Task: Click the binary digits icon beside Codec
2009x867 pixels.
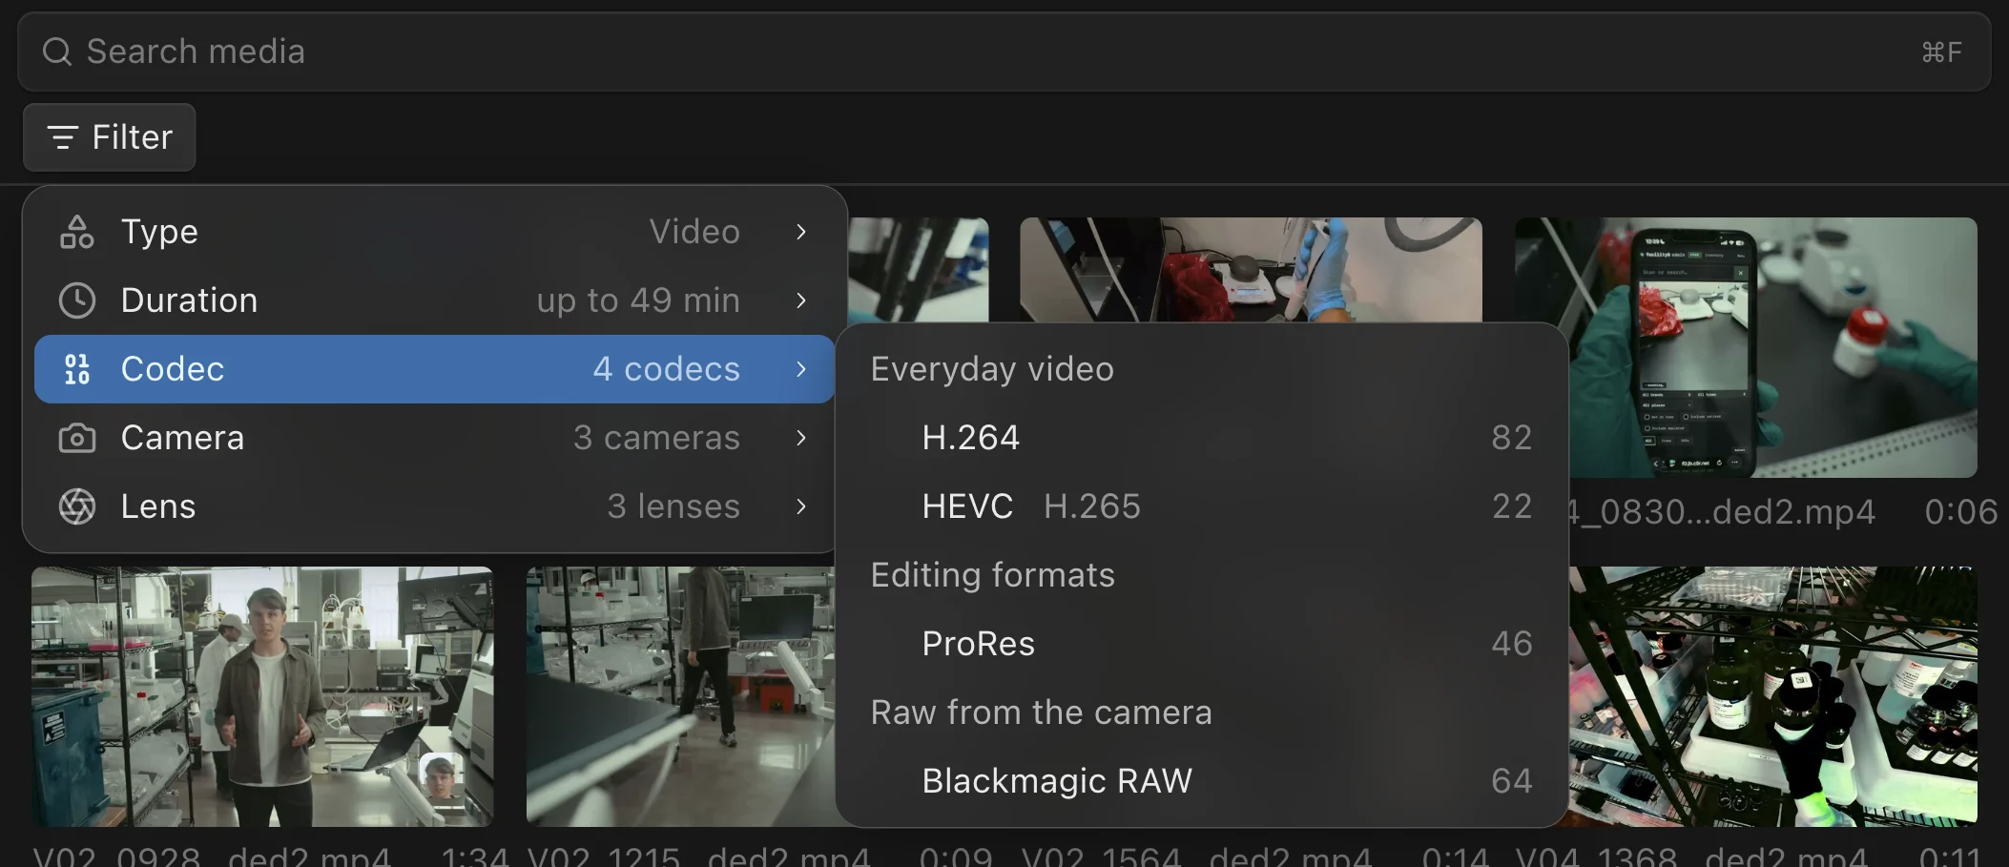Action: [77, 369]
